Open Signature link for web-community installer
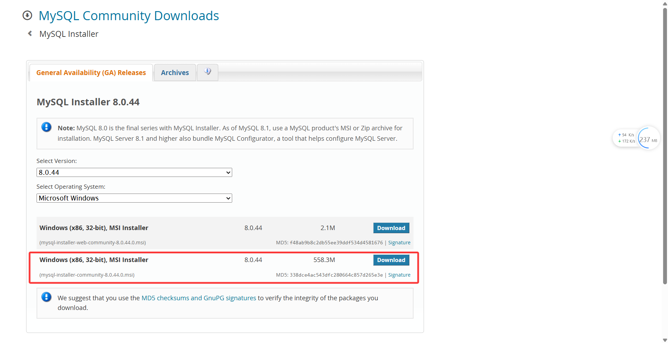The height and width of the screenshot is (343, 668). click(399, 243)
